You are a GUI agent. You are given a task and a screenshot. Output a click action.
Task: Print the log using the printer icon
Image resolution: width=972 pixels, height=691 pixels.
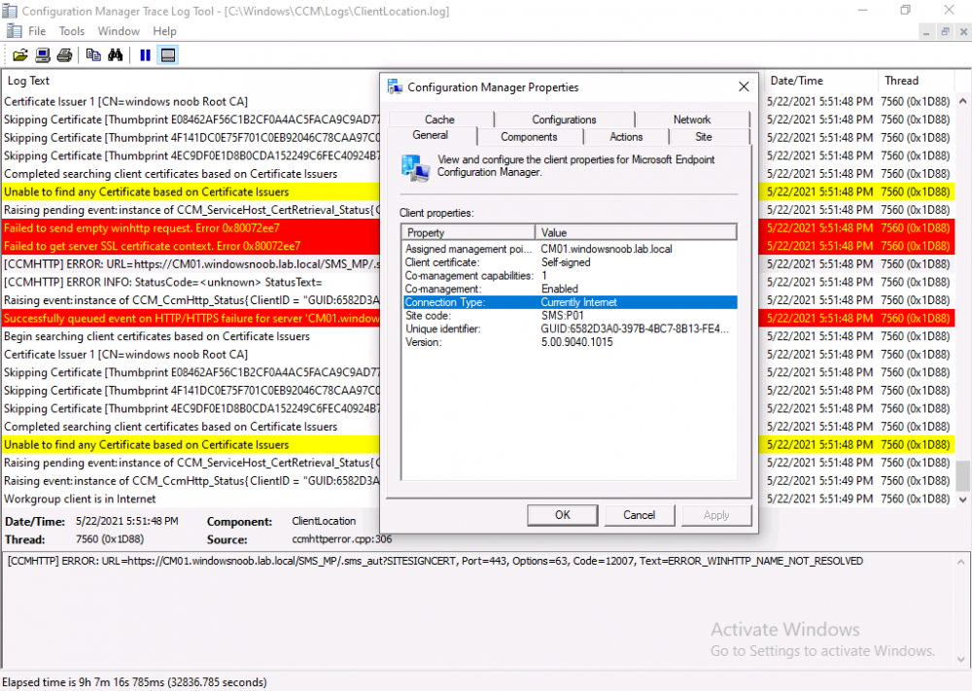64,55
